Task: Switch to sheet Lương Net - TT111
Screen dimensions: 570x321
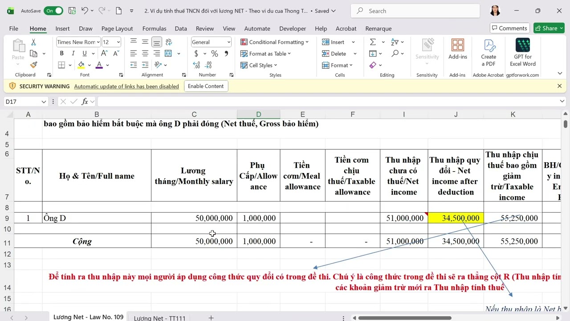Action: (159, 318)
